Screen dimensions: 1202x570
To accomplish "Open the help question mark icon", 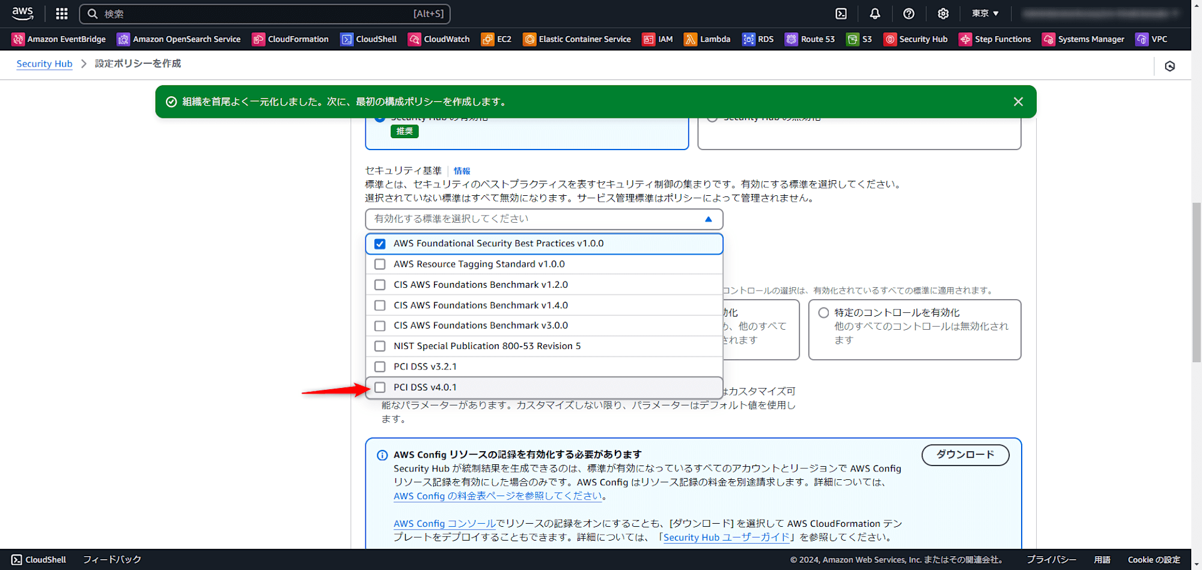I will [x=909, y=13].
